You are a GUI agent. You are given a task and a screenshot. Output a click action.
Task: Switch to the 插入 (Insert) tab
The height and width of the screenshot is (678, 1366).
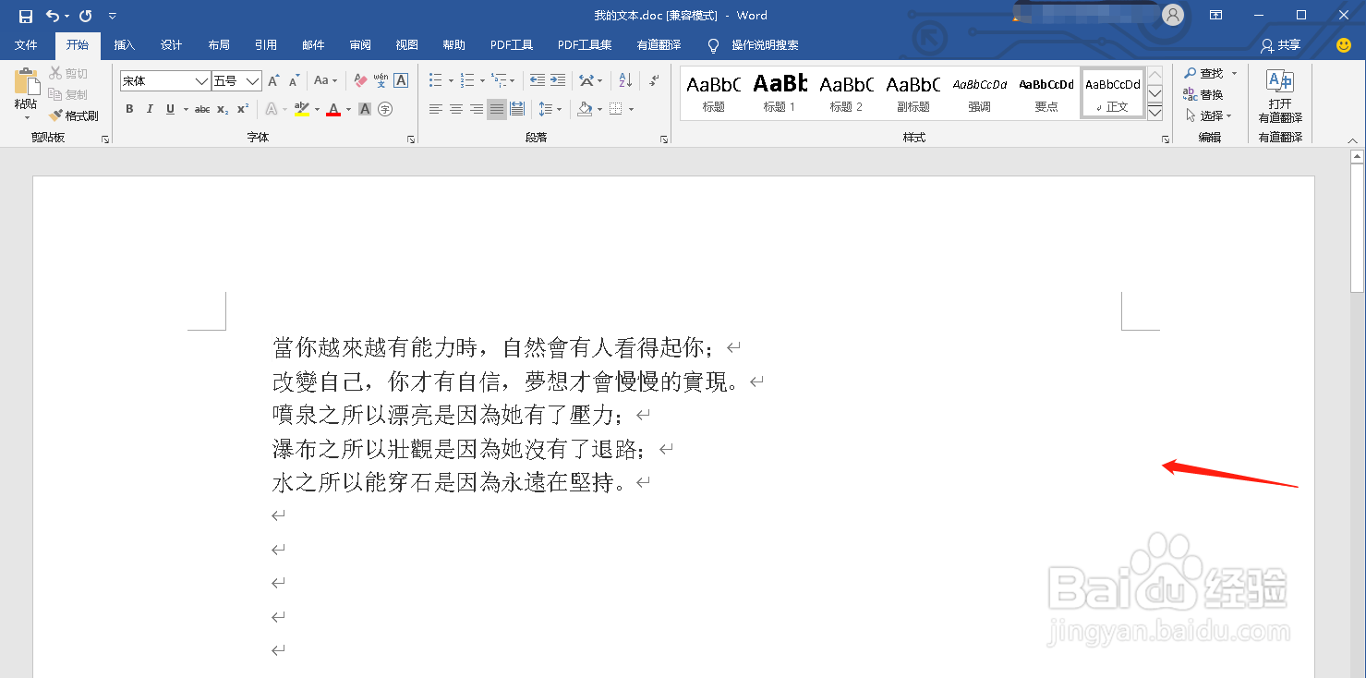(x=124, y=45)
